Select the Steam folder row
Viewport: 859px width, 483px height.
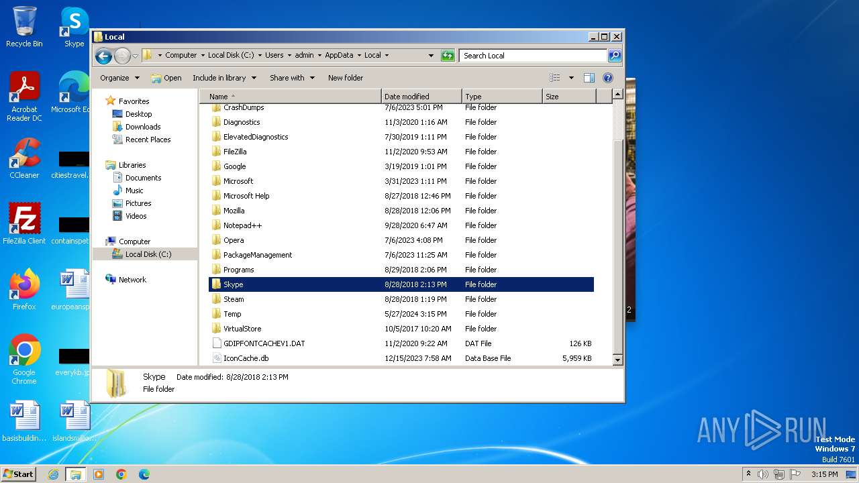point(401,299)
